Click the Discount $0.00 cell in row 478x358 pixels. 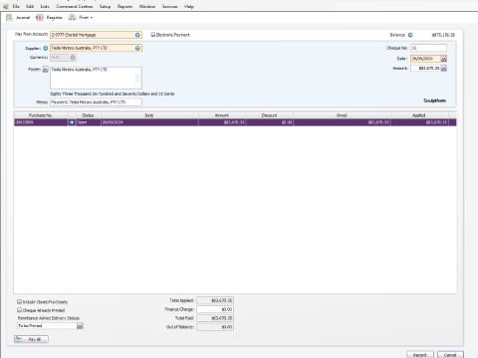pyautogui.click(x=270, y=122)
